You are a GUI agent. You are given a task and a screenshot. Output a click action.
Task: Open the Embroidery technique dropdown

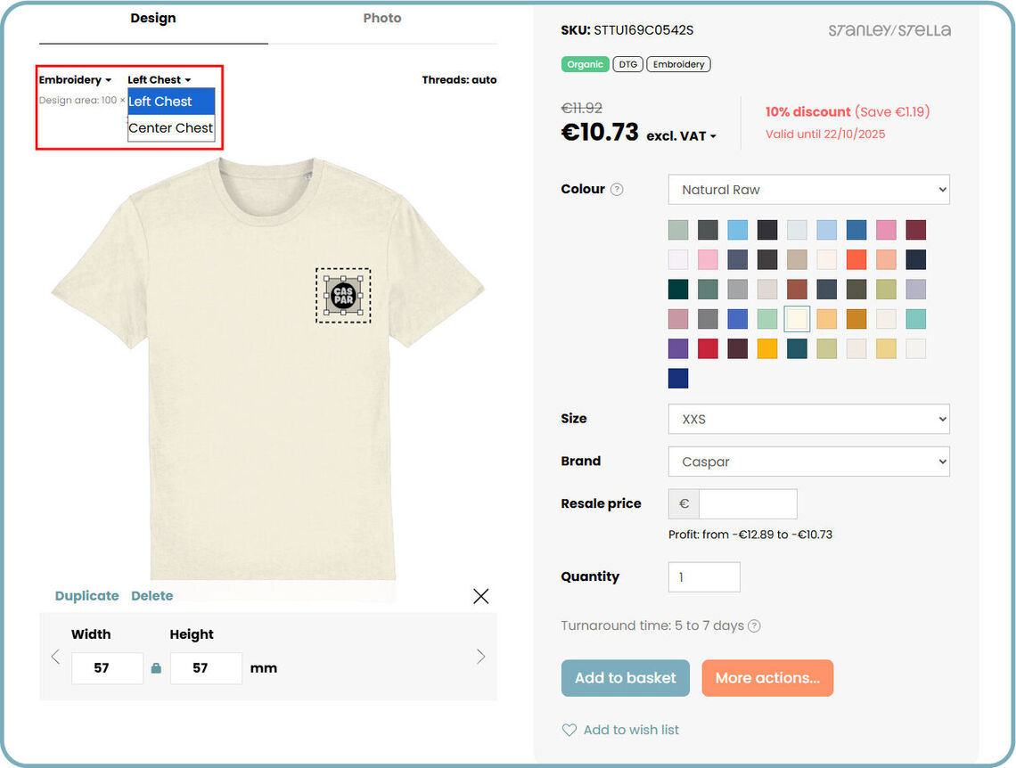(x=75, y=80)
